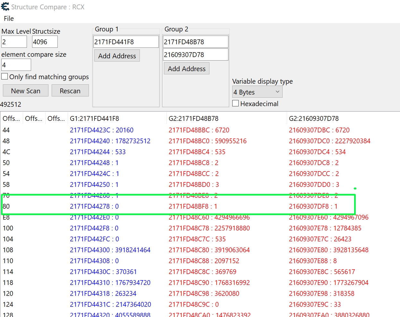
Task: Click the G2:21609307D78 column header
Action: [314, 119]
